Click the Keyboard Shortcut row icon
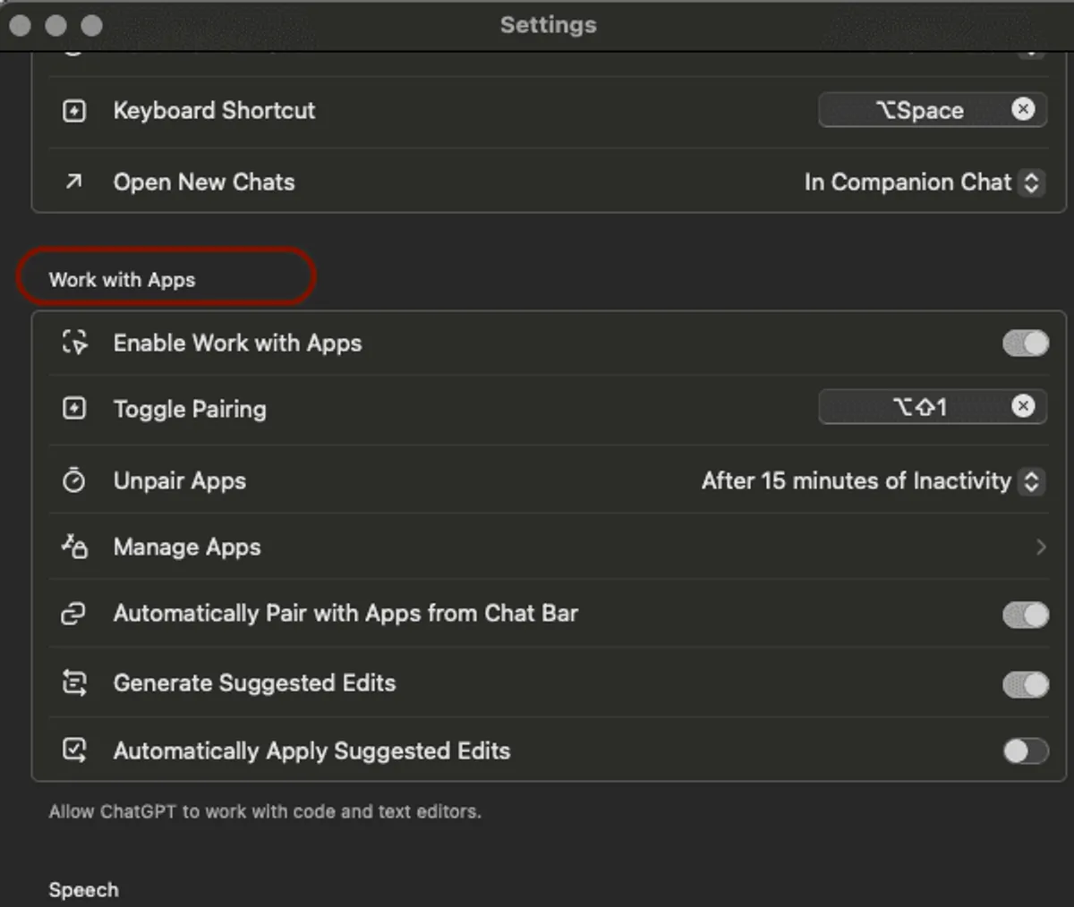Screen dimensions: 1074x907 tap(74, 111)
